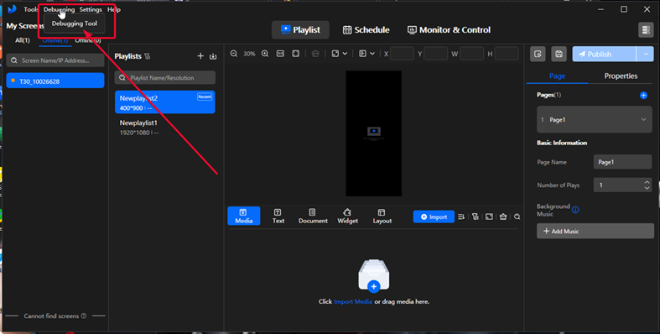The image size is (660, 334).
Task: Zoom in the canvas with the plus magnifier
Action: pos(265,54)
